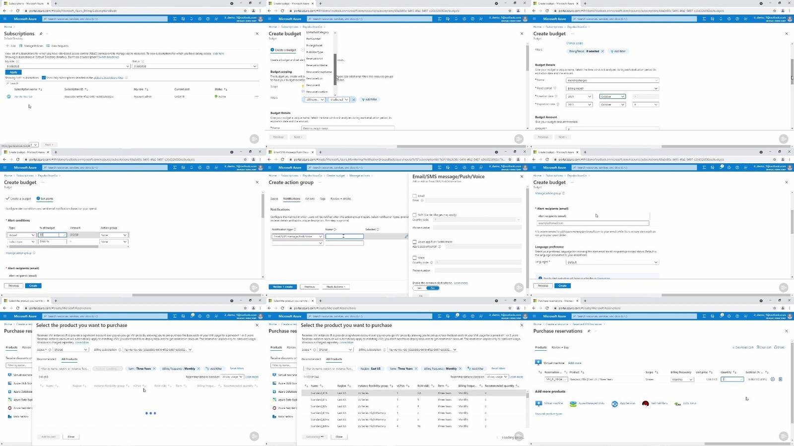Open the more options ellipsis for the Pay-As-You-Go row
The image size is (794, 446).
pos(257,96)
